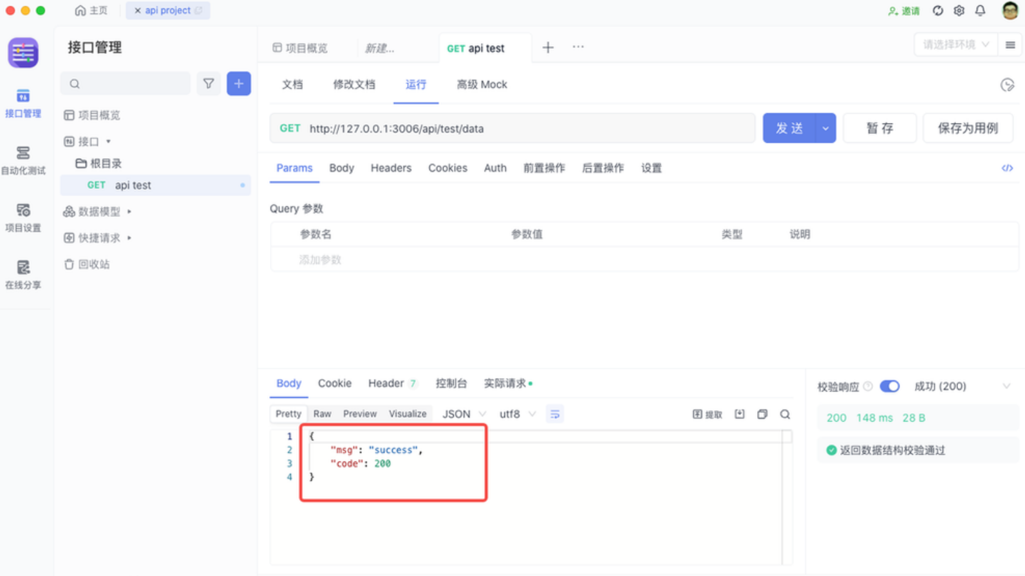Toggle the 校验响应 switch

[x=889, y=386]
